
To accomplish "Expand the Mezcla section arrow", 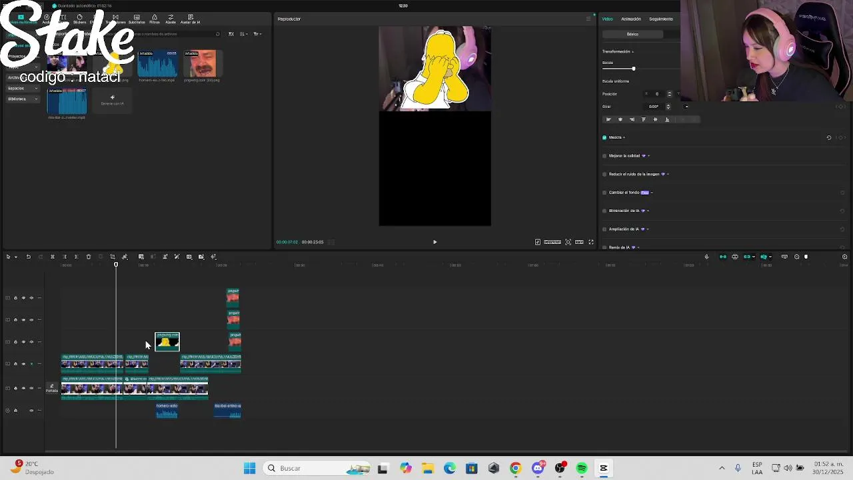I will click(624, 137).
